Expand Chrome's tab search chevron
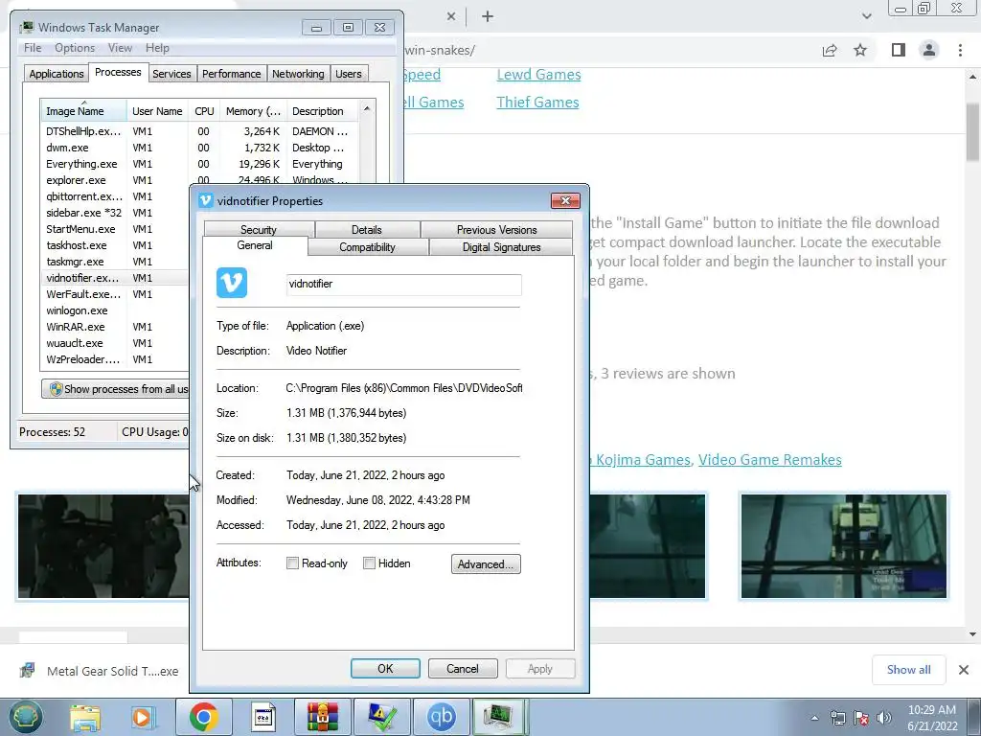Image resolution: width=981 pixels, height=736 pixels. point(866,16)
